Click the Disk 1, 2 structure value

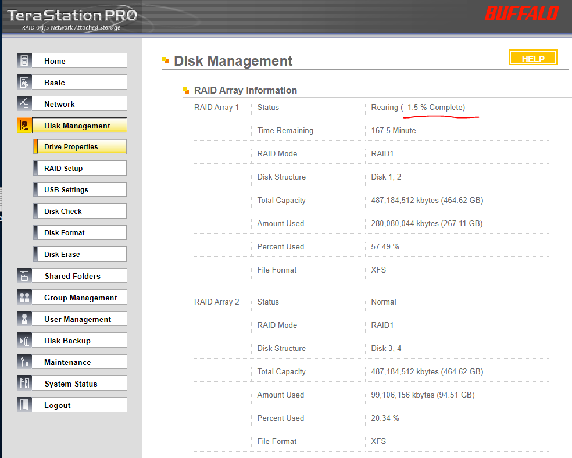[386, 177]
